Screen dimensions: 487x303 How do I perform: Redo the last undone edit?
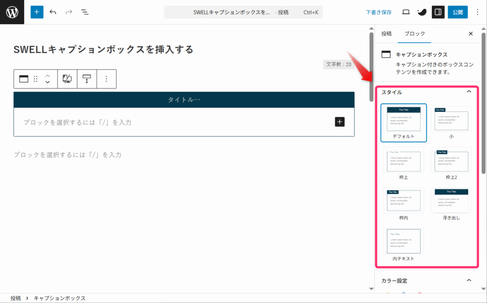pyautogui.click(x=68, y=12)
